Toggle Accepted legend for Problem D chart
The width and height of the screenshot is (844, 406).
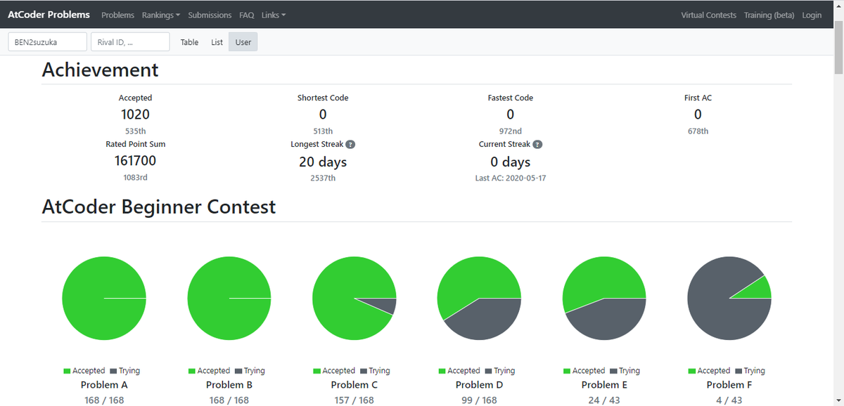click(x=459, y=371)
